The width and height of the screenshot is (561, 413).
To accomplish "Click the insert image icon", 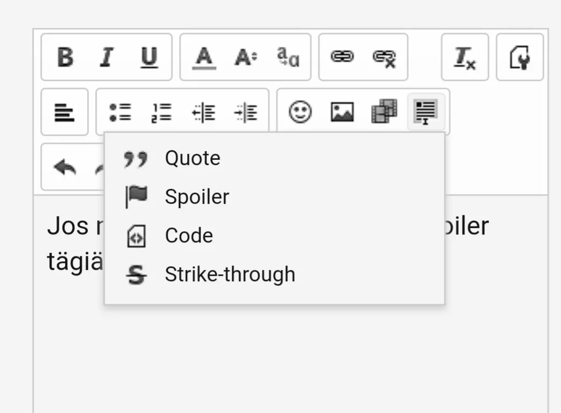I will [x=342, y=112].
